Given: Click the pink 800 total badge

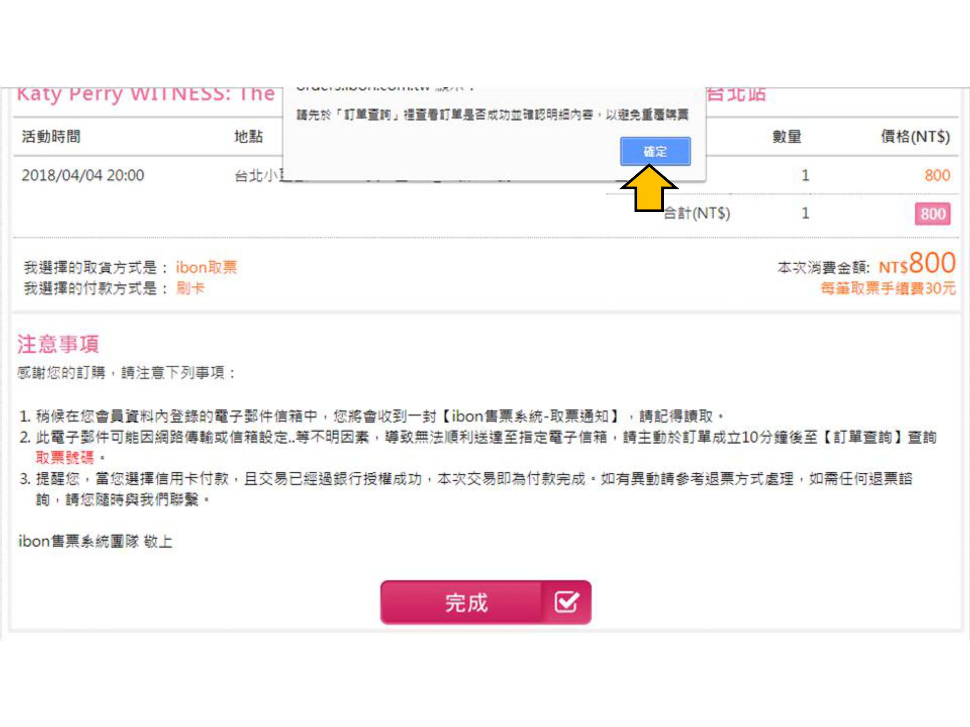Looking at the screenshot, I should [933, 213].
